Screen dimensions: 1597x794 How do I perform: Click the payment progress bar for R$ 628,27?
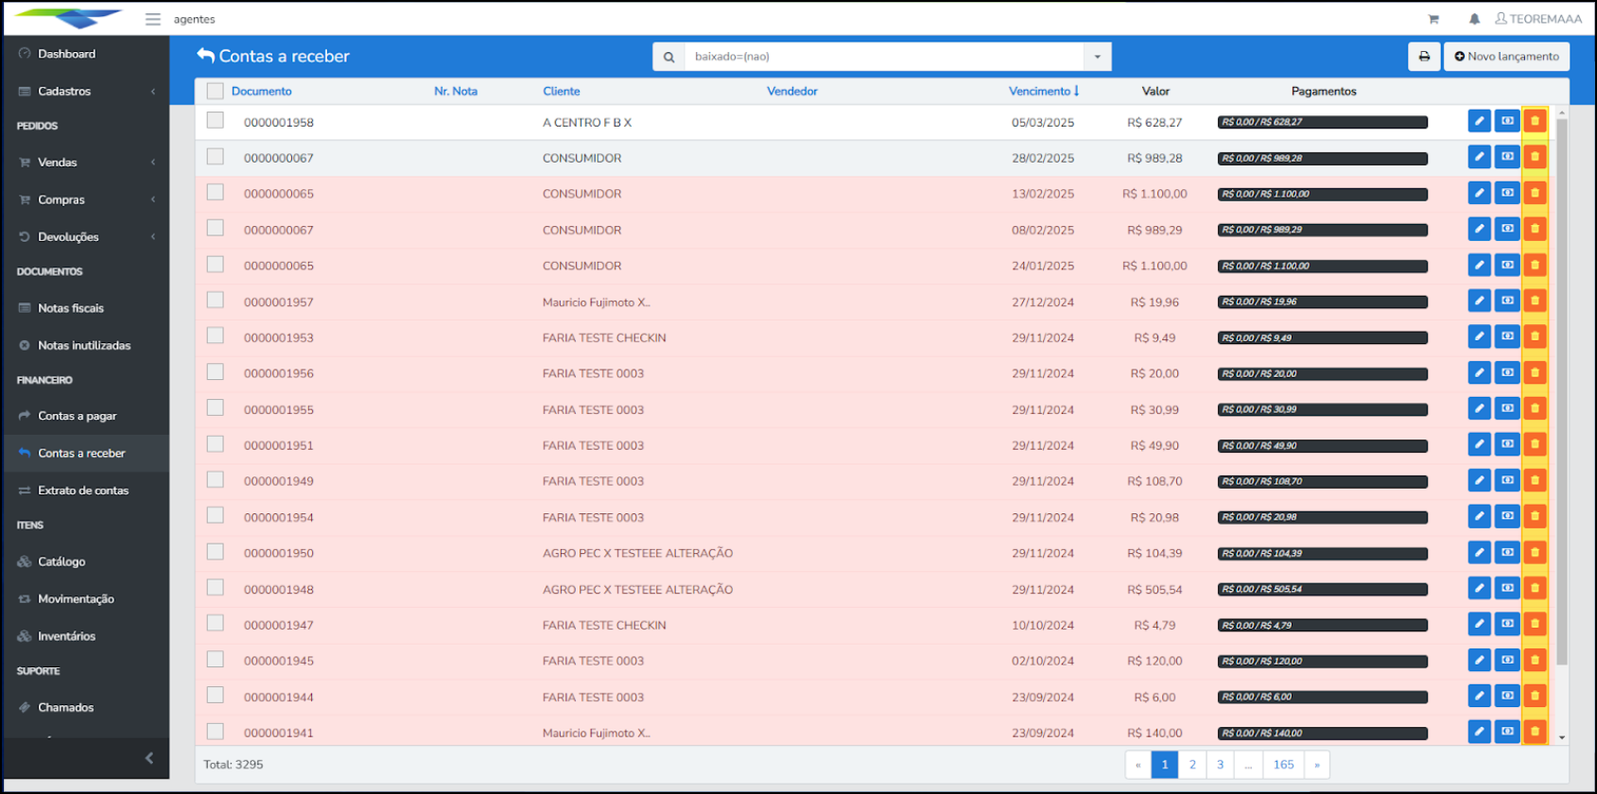(x=1323, y=122)
